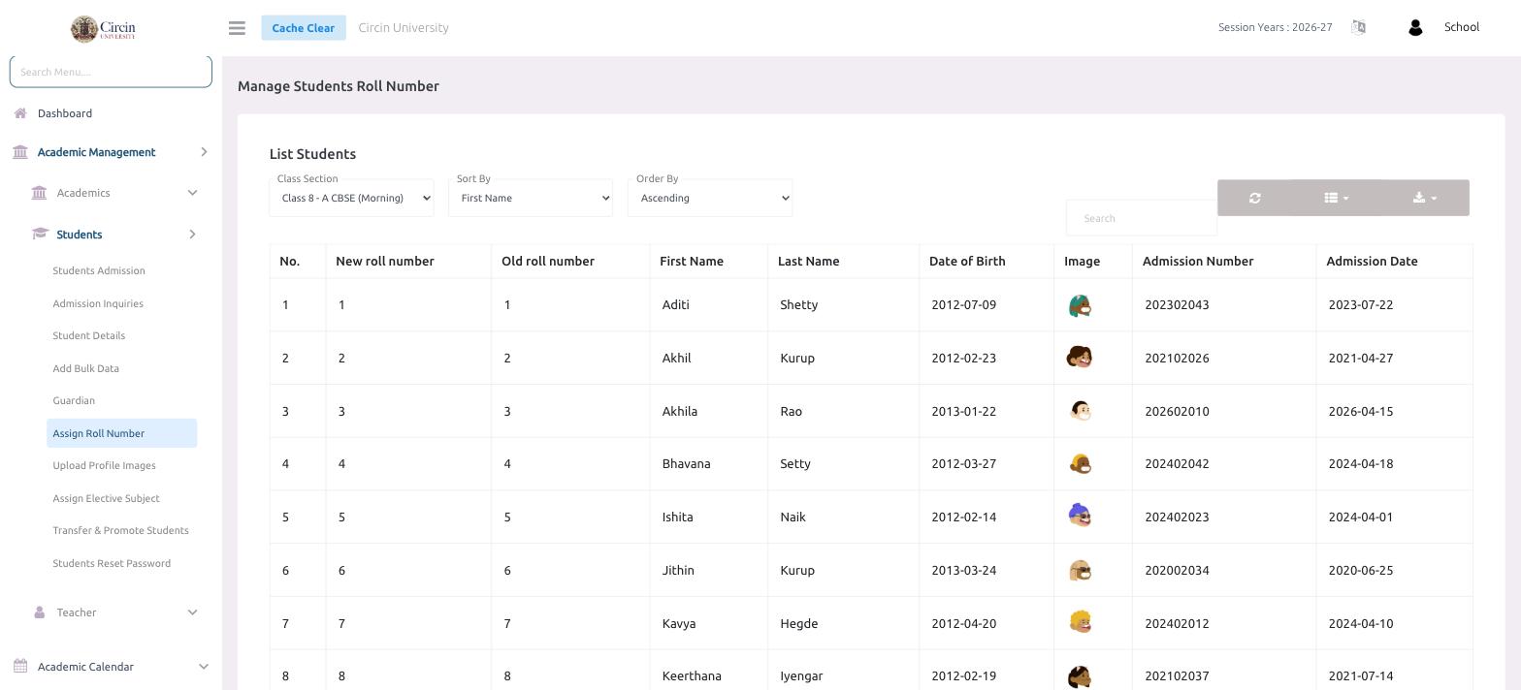Focus the table Search input field
Screen dimensions: 1521x690
pos(1142,218)
